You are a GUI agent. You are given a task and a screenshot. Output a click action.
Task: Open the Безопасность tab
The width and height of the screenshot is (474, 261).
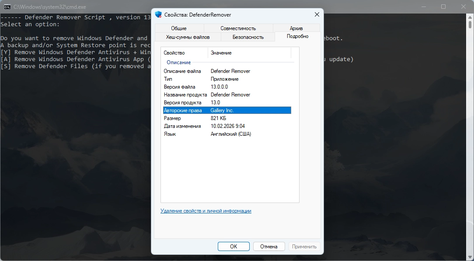click(x=248, y=37)
